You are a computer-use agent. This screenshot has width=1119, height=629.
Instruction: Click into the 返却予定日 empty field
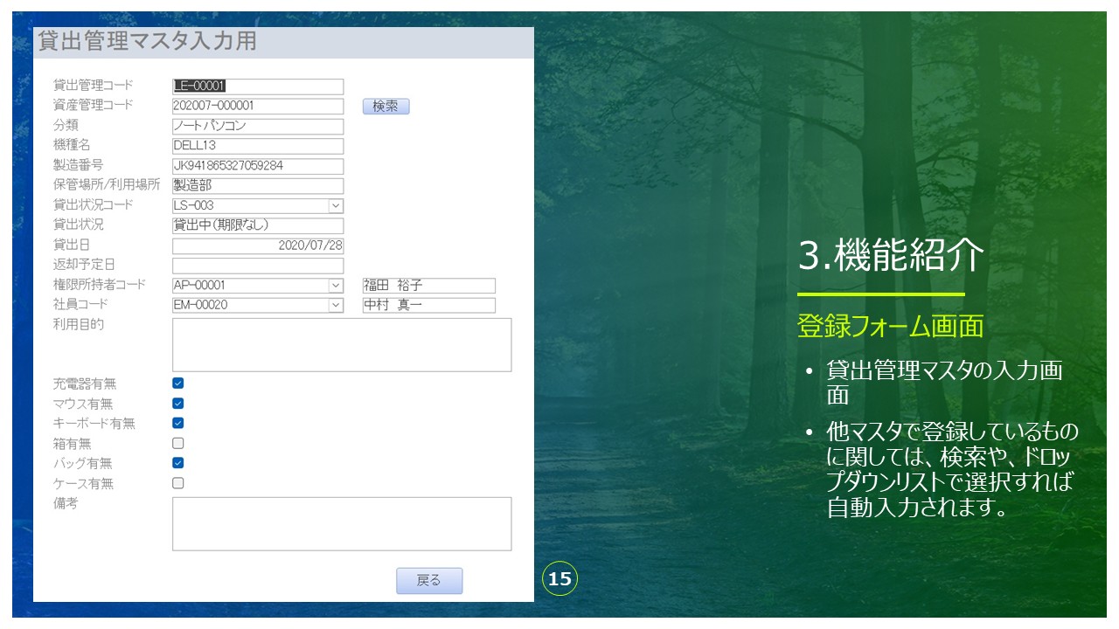click(x=258, y=266)
